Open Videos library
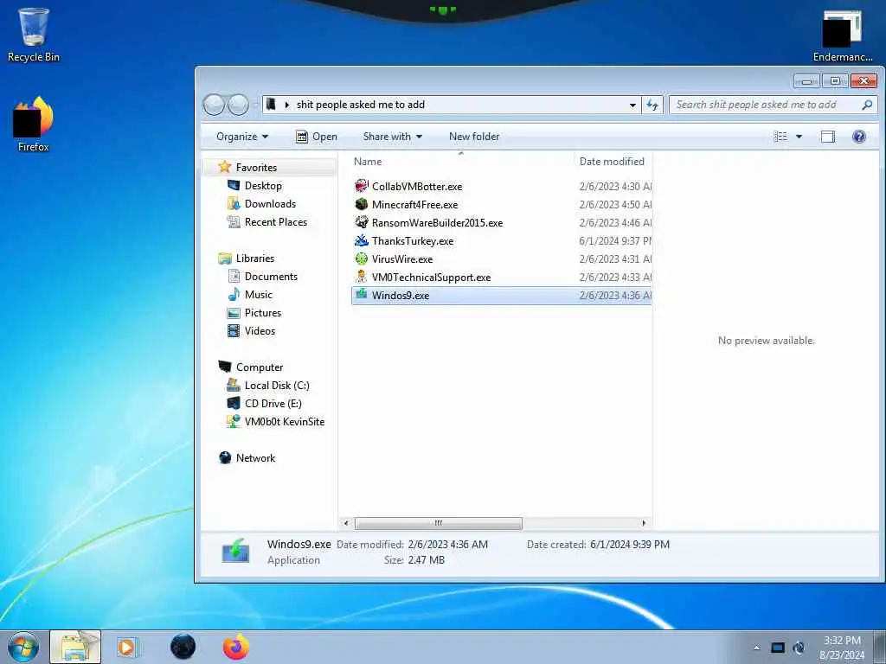 point(260,331)
